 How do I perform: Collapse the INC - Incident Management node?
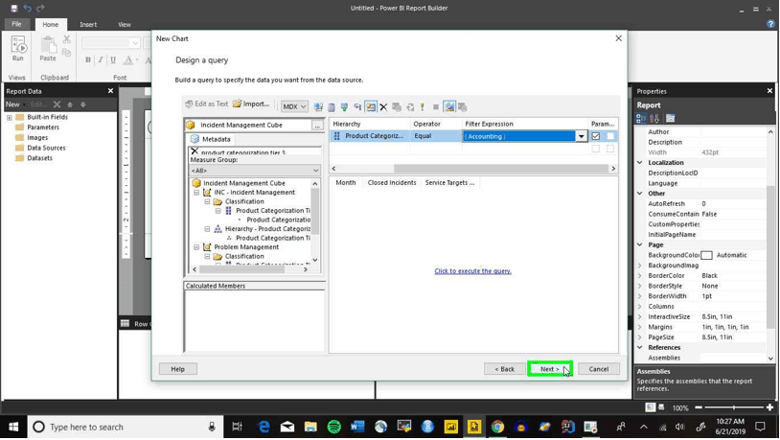[196, 192]
